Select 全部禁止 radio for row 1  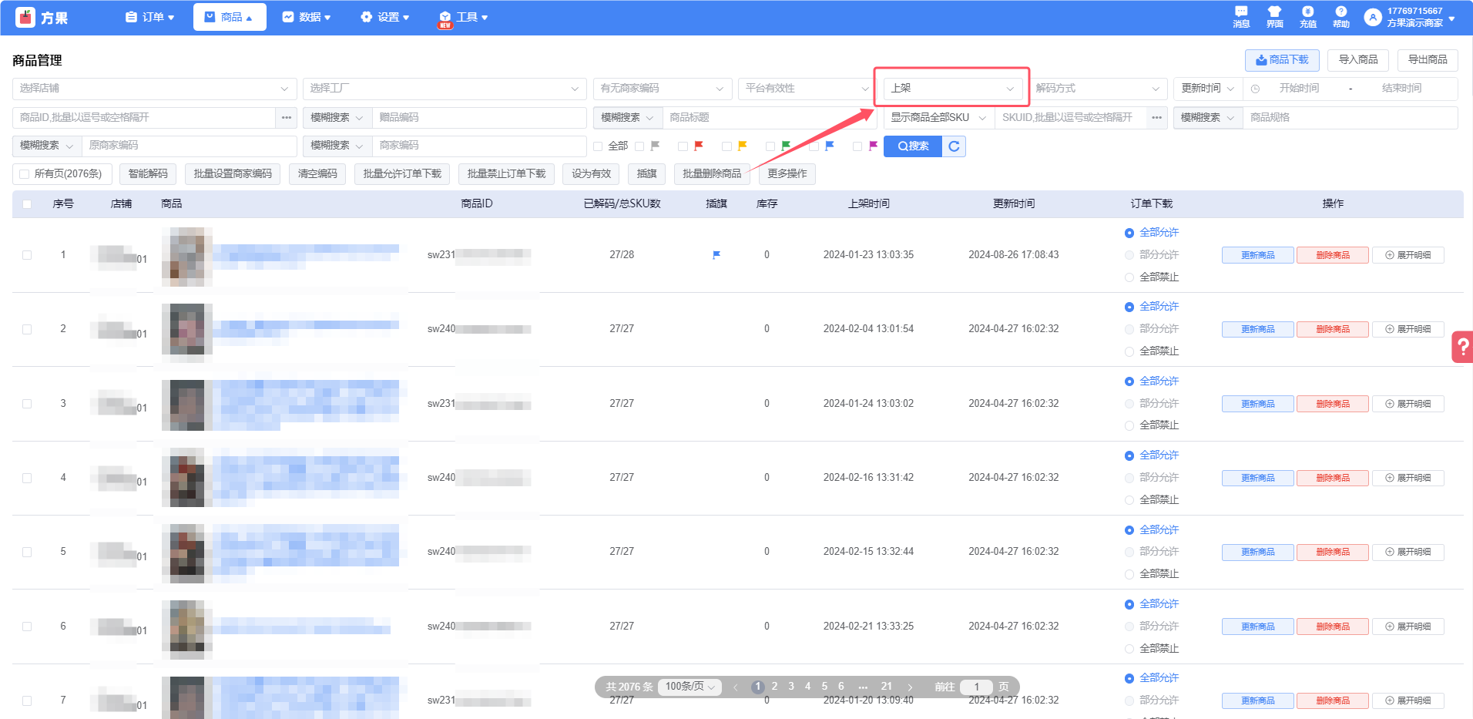tap(1129, 277)
